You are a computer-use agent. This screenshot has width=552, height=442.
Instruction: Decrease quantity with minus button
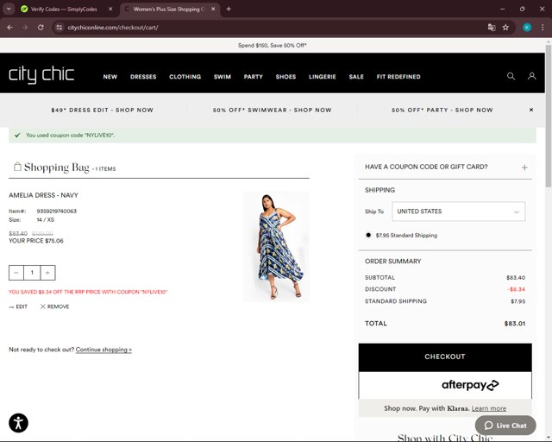coord(16,273)
